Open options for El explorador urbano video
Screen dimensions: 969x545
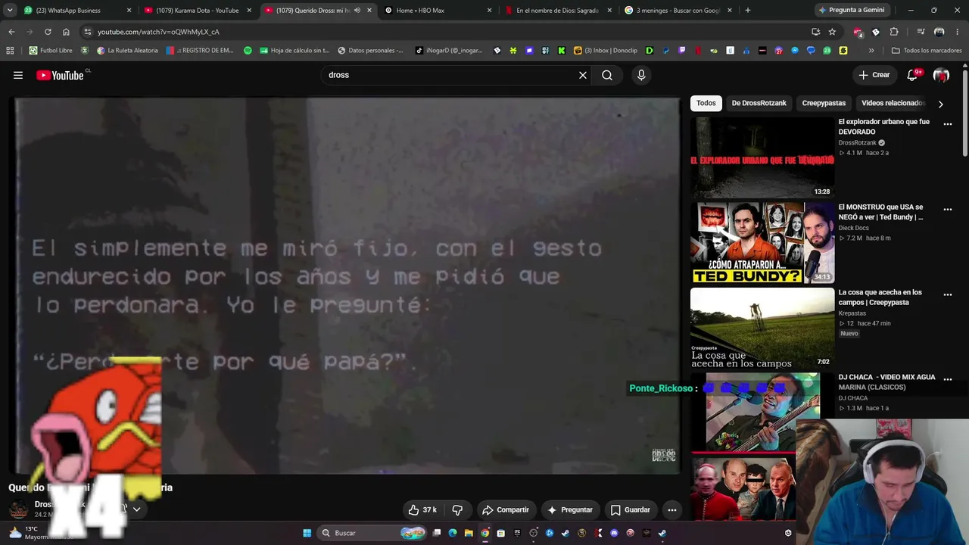(x=948, y=124)
